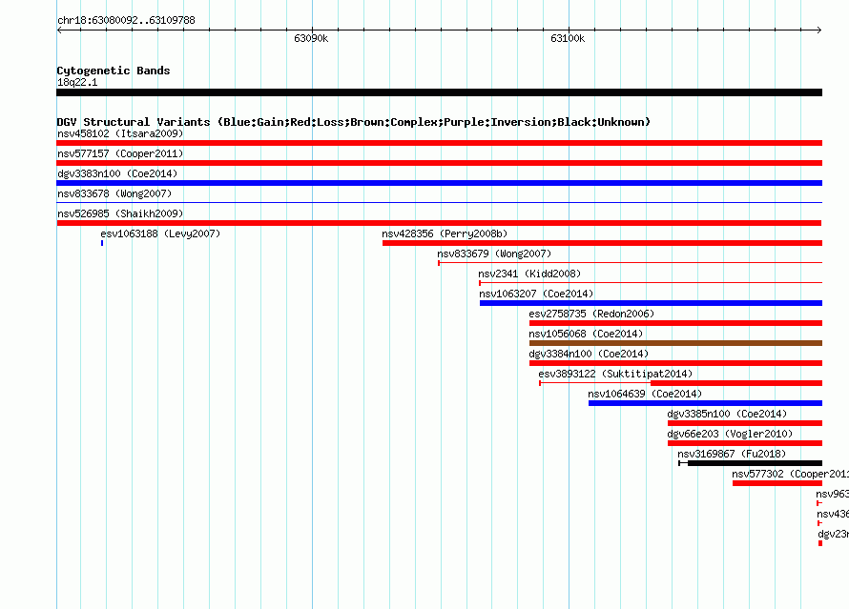This screenshot has width=849, height=609.
Task: Open the nsv577302 Cooper label
Action: coord(790,474)
